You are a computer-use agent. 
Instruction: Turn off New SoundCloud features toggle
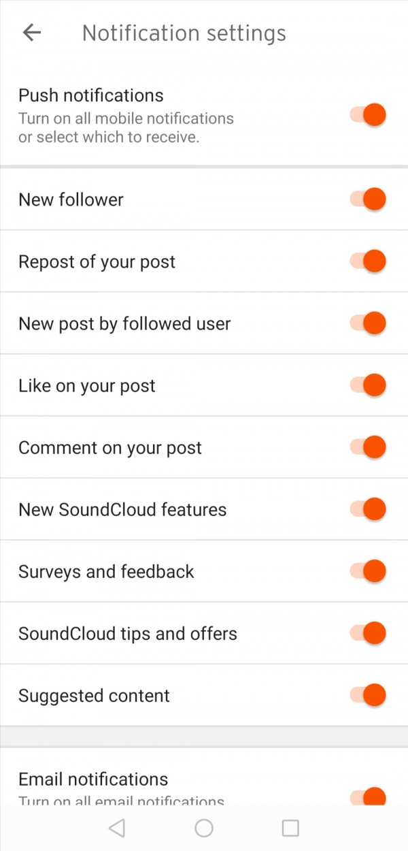[x=369, y=509]
